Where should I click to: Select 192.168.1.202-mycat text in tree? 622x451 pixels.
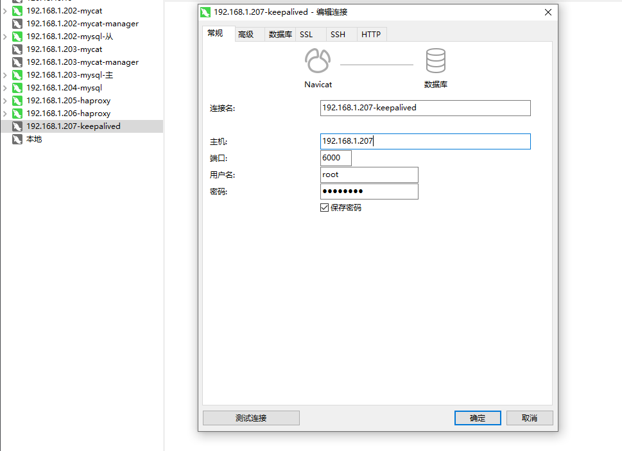pyautogui.click(x=64, y=11)
